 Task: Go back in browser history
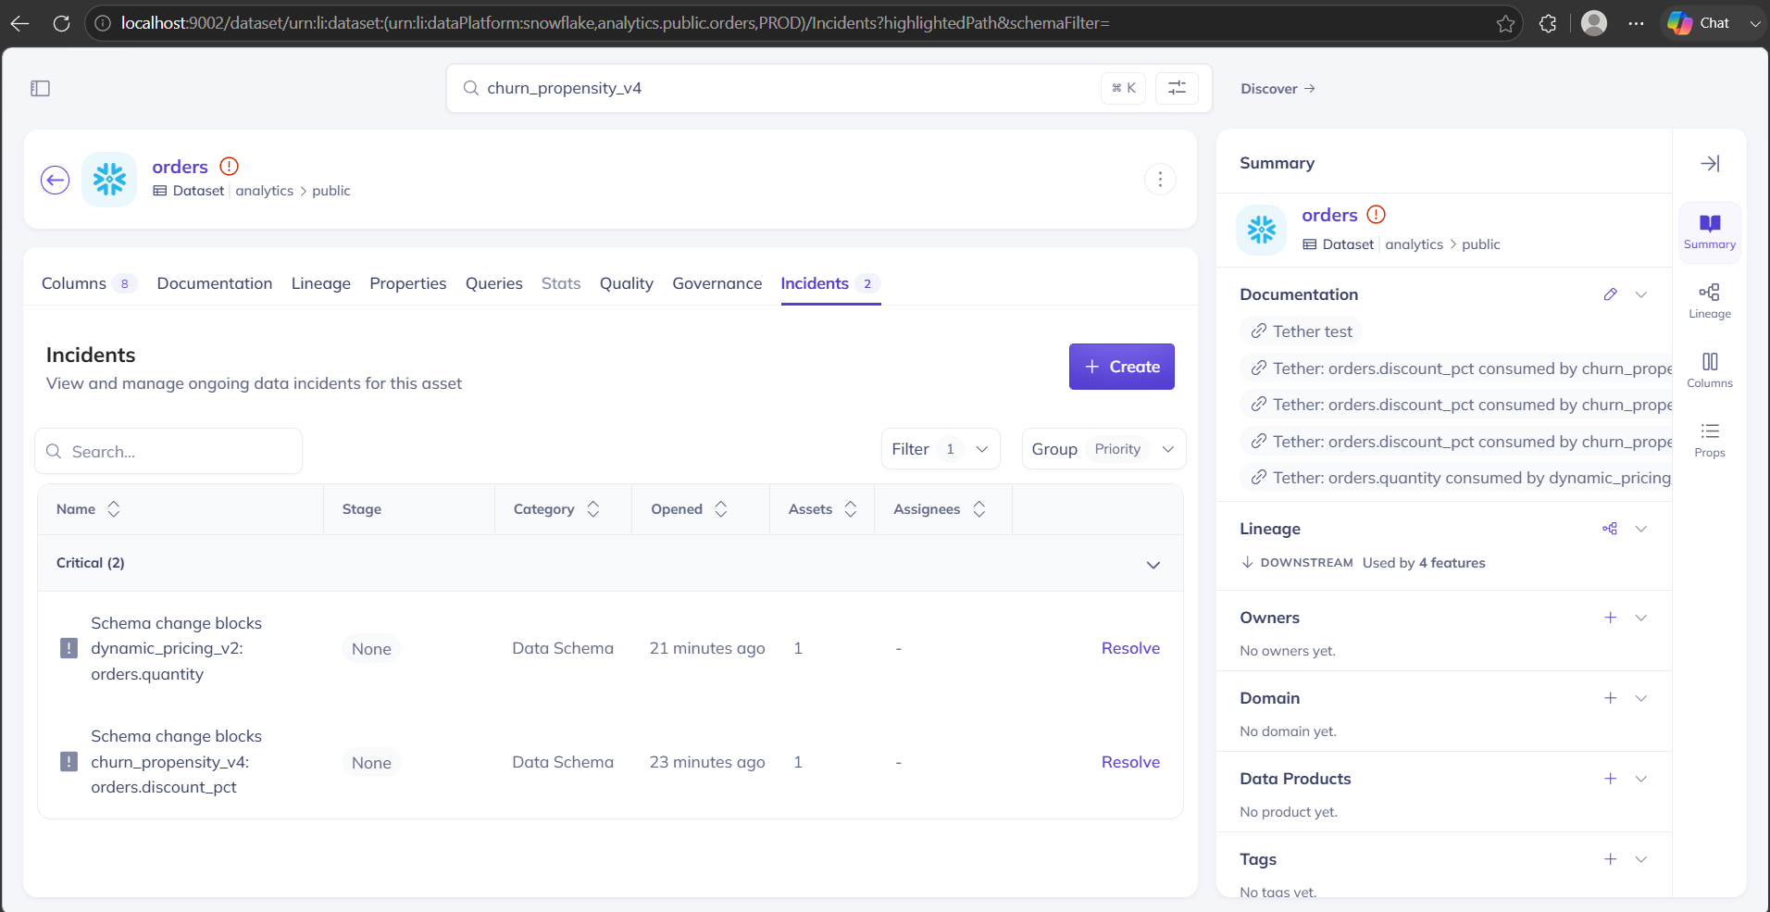pyautogui.click(x=20, y=23)
